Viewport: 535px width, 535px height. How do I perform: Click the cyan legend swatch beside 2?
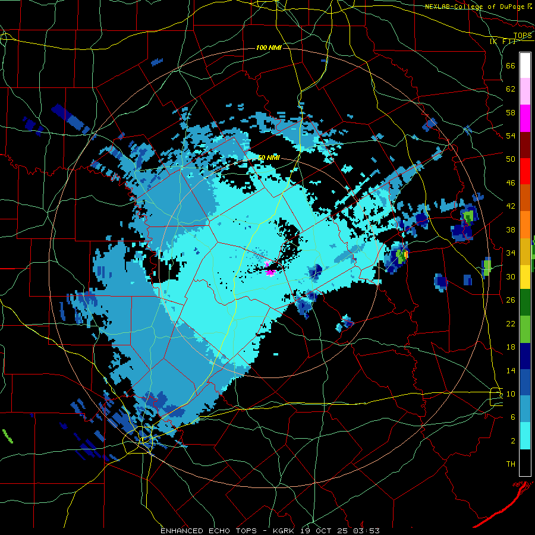525,436
